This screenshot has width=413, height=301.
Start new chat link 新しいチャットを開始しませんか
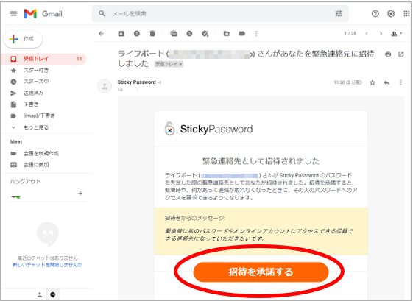click(x=47, y=265)
